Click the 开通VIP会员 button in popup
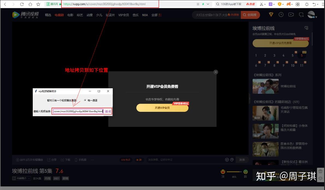This screenshot has height=190, width=325. point(162,108)
